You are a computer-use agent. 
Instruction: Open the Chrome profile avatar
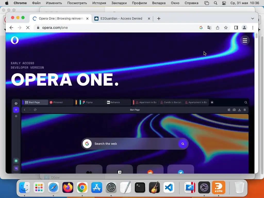click(244, 28)
